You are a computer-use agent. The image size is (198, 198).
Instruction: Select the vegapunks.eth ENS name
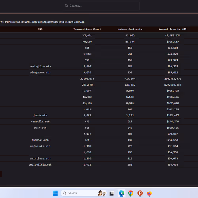pos(40,146)
